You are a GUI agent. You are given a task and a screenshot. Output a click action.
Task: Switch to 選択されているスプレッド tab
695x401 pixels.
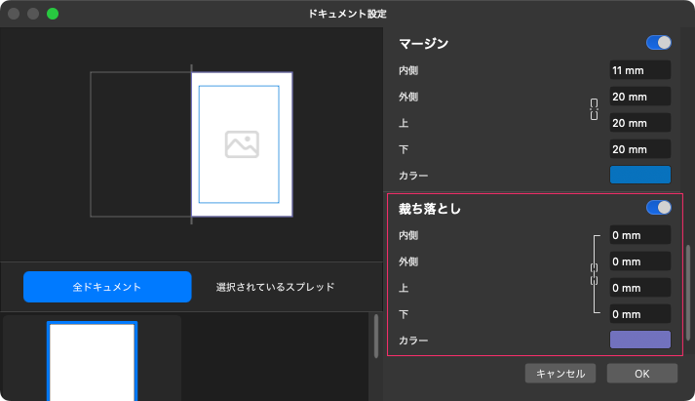276,287
